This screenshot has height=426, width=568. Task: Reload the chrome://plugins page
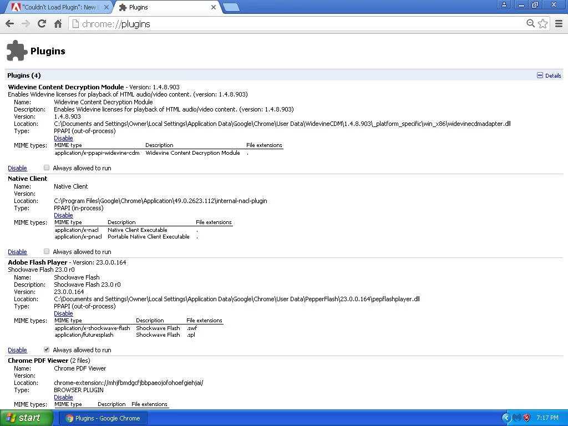tap(42, 24)
